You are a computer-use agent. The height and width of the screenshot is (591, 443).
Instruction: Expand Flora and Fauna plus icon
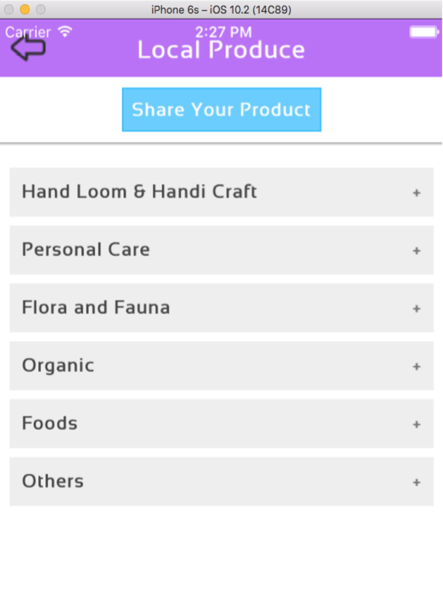tap(416, 308)
